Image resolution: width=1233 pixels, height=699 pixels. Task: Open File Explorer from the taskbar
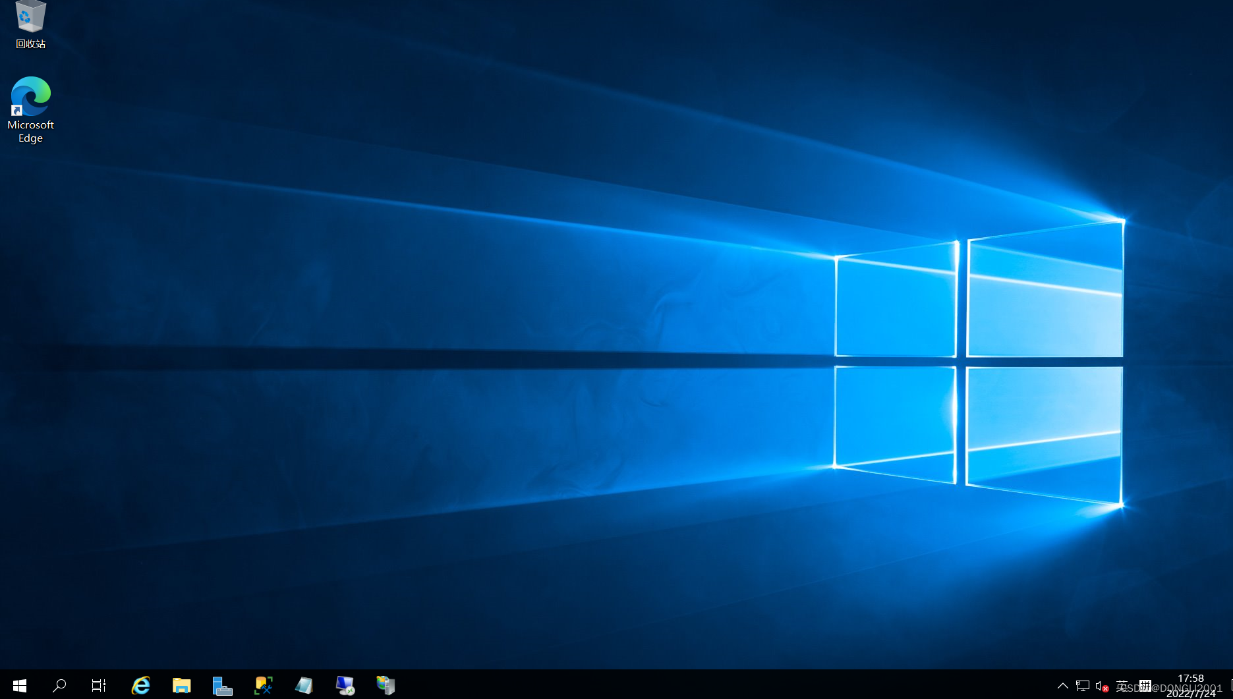pos(181,685)
